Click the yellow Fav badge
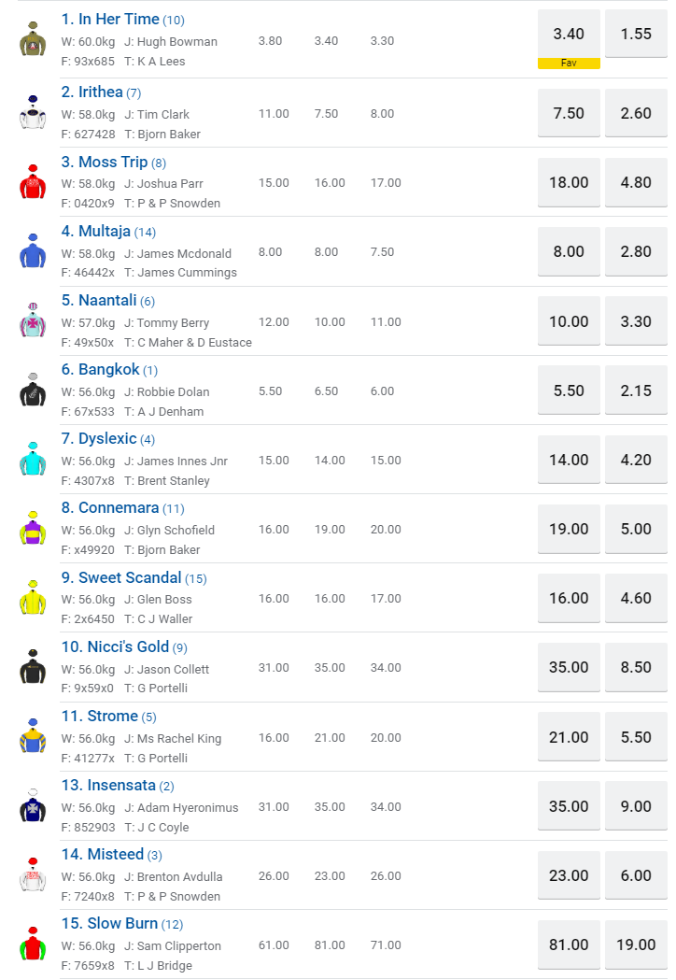The height and width of the screenshot is (980, 676). [x=569, y=64]
